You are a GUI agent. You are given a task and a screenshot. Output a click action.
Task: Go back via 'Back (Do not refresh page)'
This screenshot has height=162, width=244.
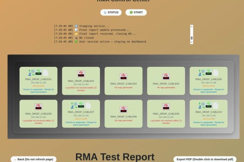tap(34, 159)
